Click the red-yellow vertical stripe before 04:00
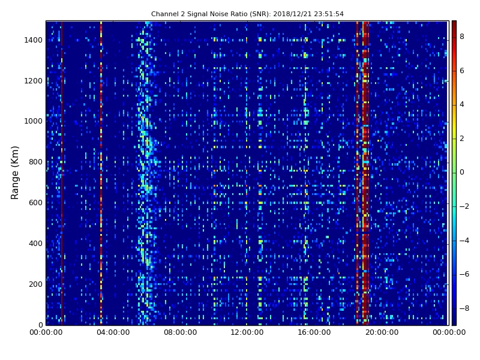The width and height of the screenshot is (480, 360). click(x=101, y=173)
